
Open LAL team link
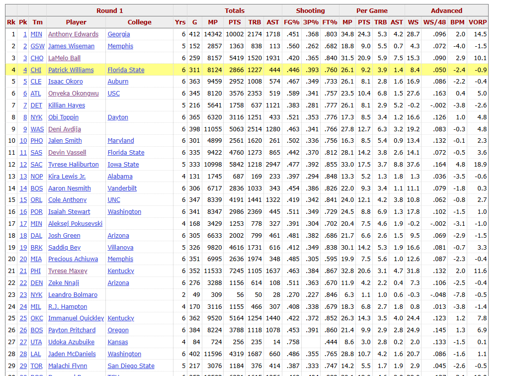click(x=35, y=354)
